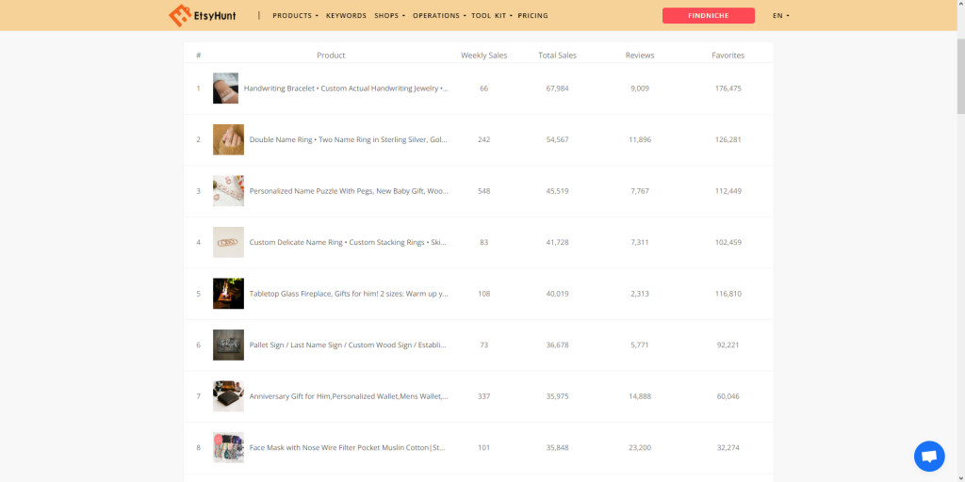Change language with EN selector
This screenshot has width=965, height=482.
click(780, 16)
